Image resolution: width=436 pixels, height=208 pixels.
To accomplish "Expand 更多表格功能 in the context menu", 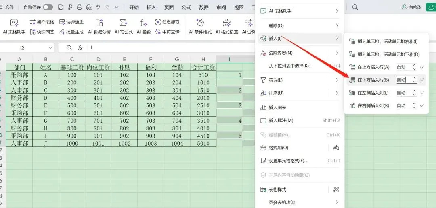I will (300, 202).
